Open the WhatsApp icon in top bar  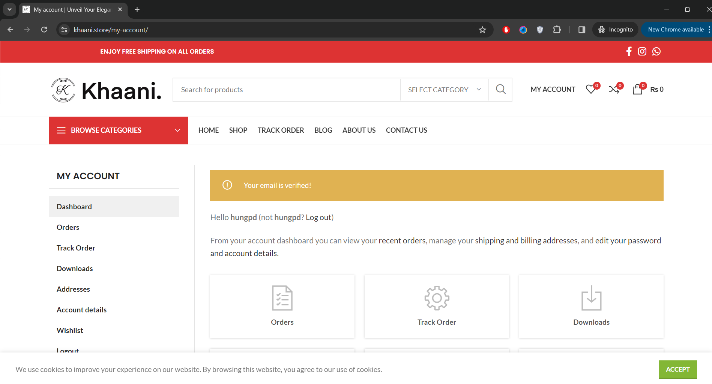coord(656,51)
